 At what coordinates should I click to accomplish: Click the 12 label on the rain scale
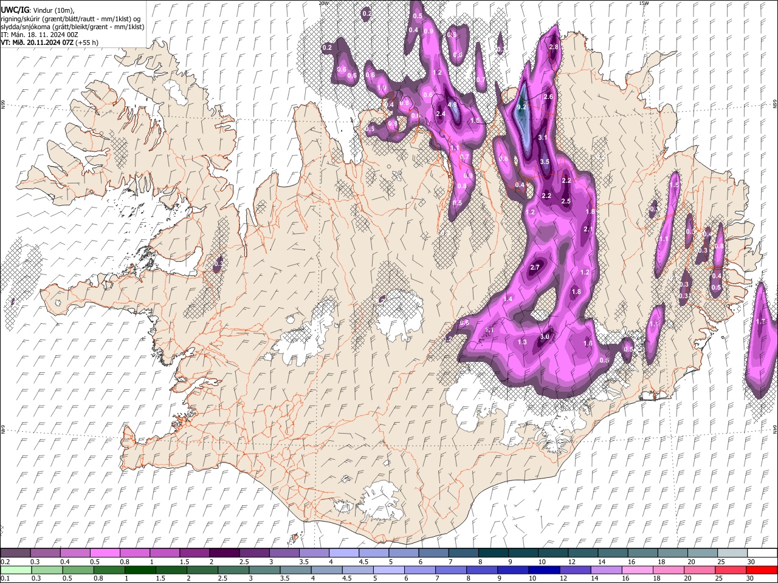click(563, 579)
